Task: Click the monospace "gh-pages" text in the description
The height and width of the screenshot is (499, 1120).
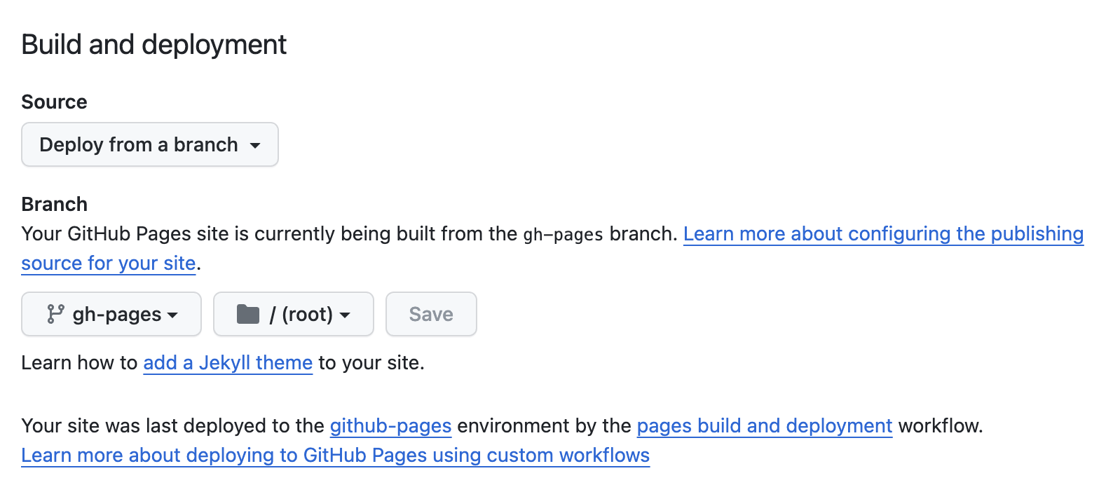Action: click(x=564, y=234)
